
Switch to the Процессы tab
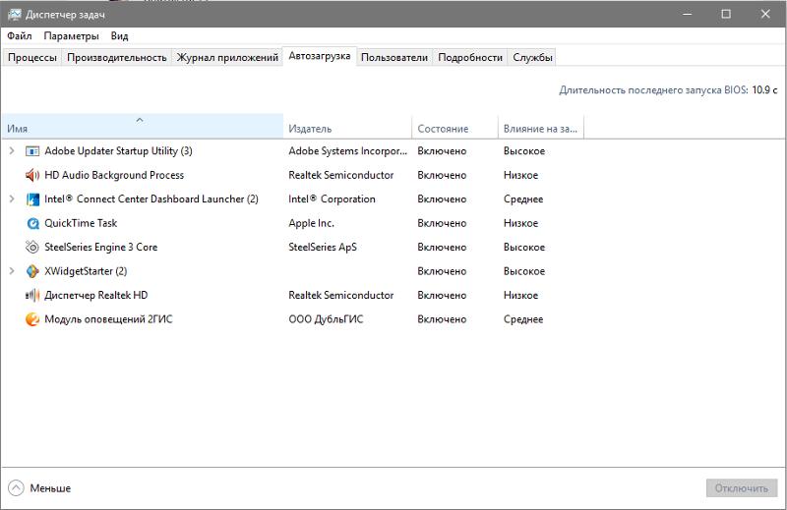point(32,57)
